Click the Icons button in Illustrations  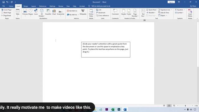[36, 12]
